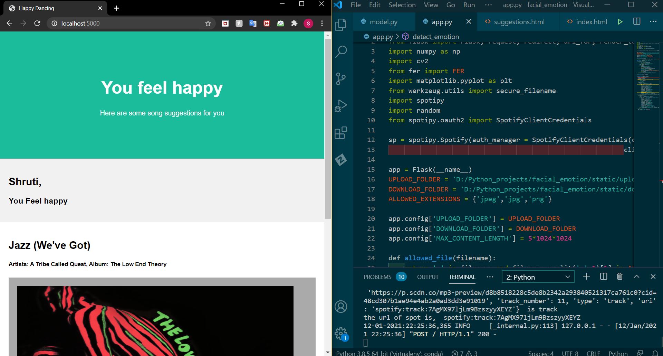The width and height of the screenshot is (663, 356).
Task: Open the Chrome three-dot menu
Action: 322,23
